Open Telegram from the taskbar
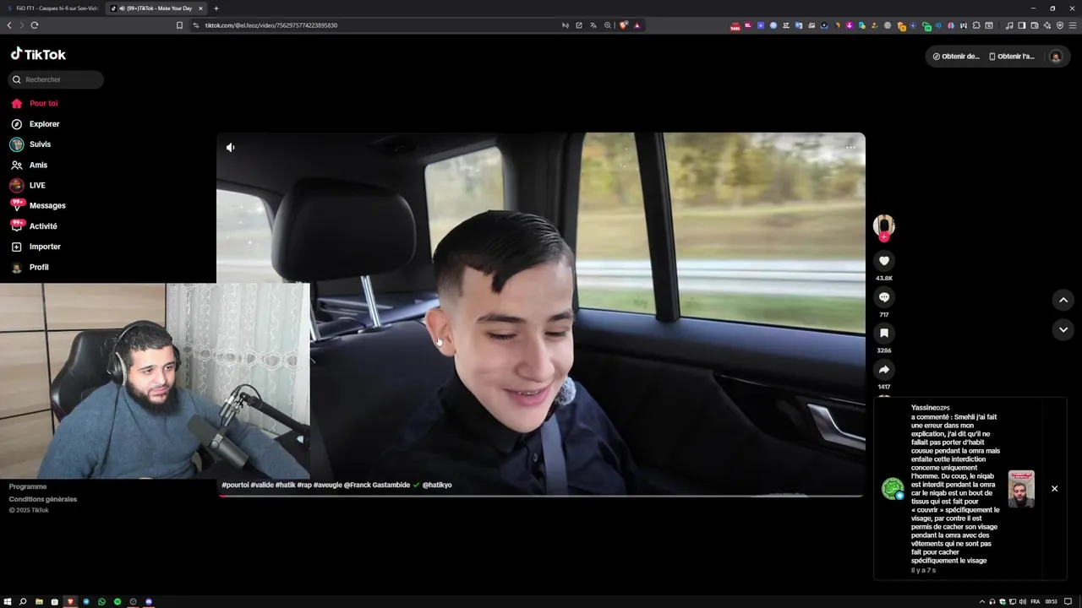The image size is (1082, 608). click(86, 601)
